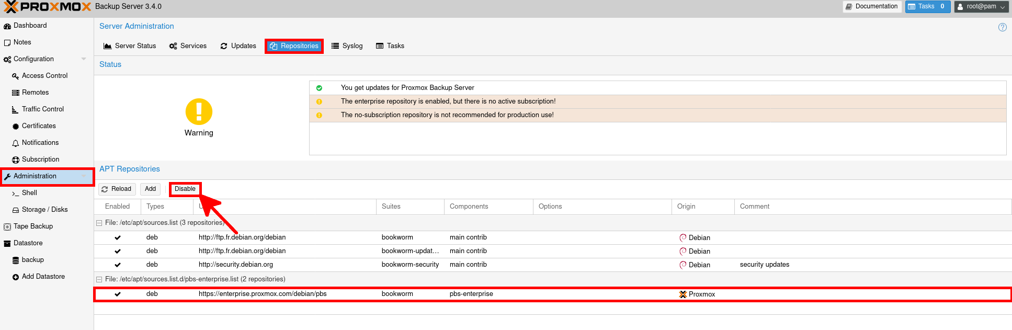1012x330 pixels.
Task: Select the Repositories tab
Action: (x=294, y=46)
